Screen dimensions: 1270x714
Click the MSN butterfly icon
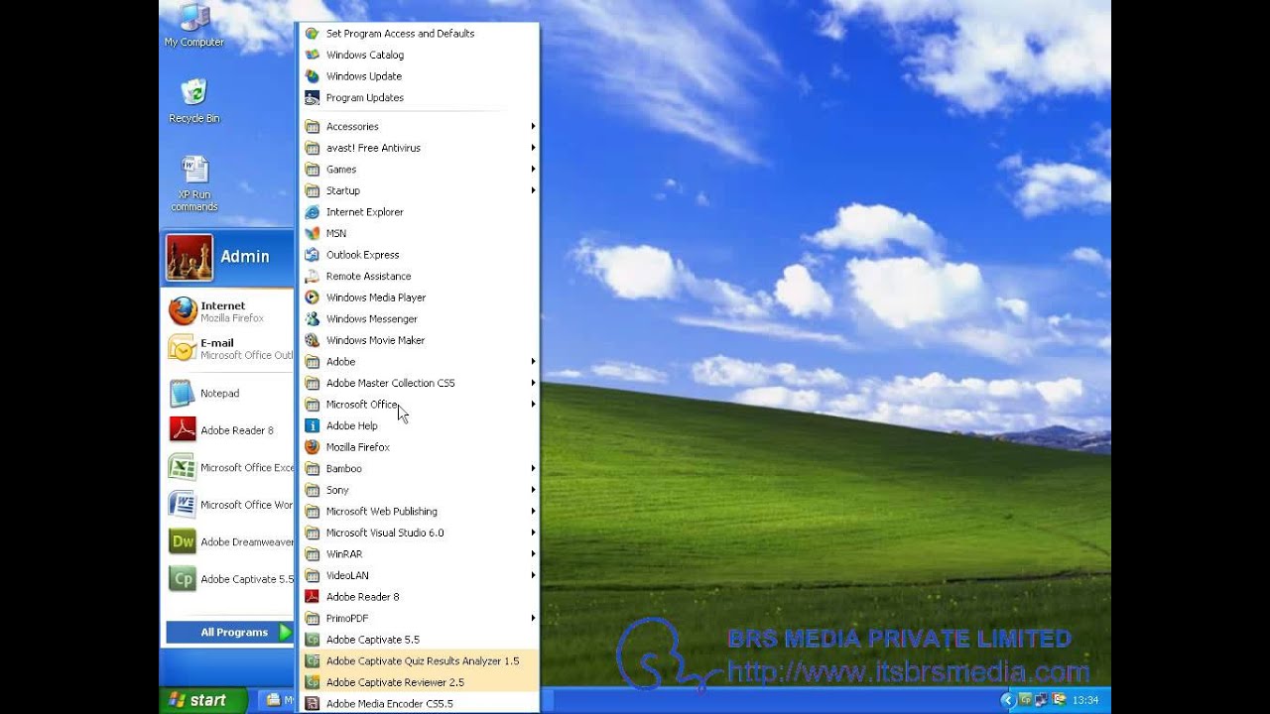[x=312, y=233]
